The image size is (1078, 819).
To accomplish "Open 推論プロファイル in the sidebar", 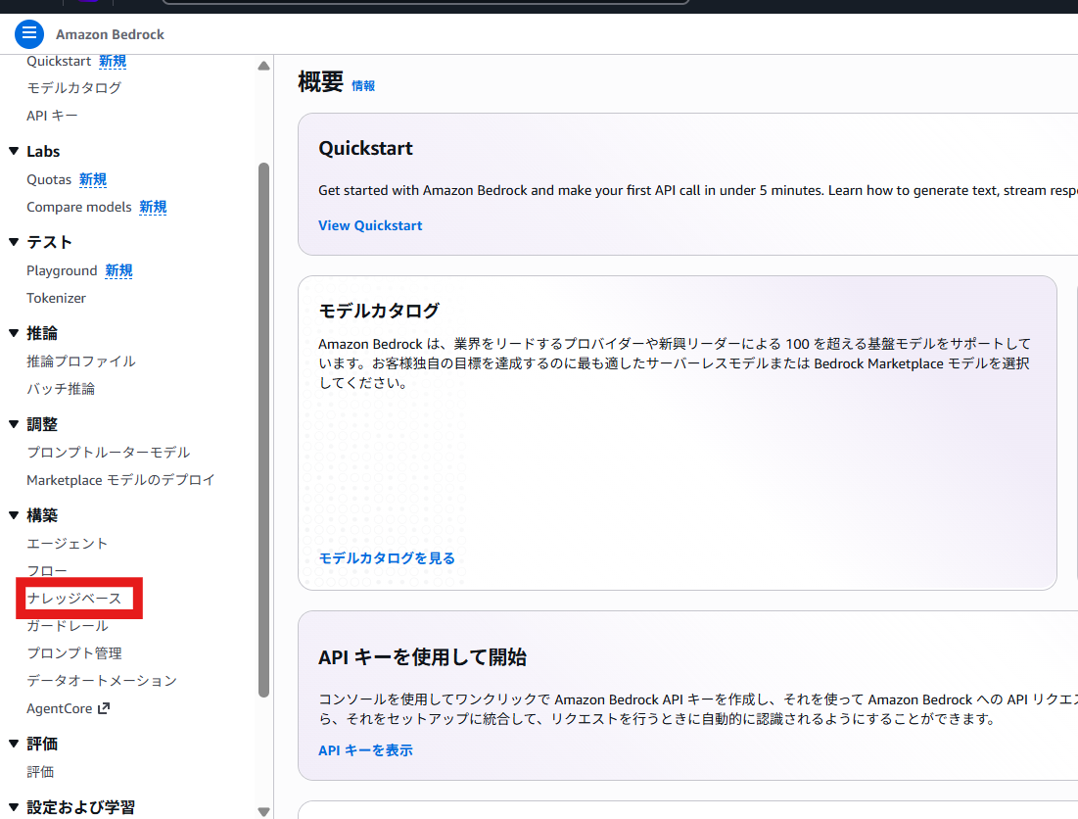I will [81, 361].
